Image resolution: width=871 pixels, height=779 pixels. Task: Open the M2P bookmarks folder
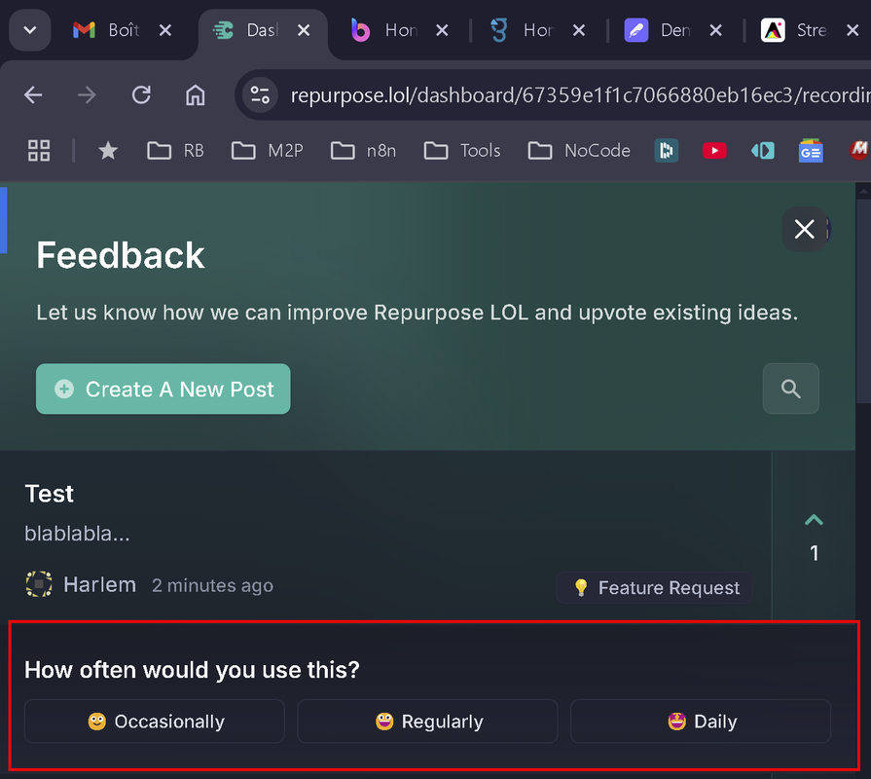click(x=268, y=151)
